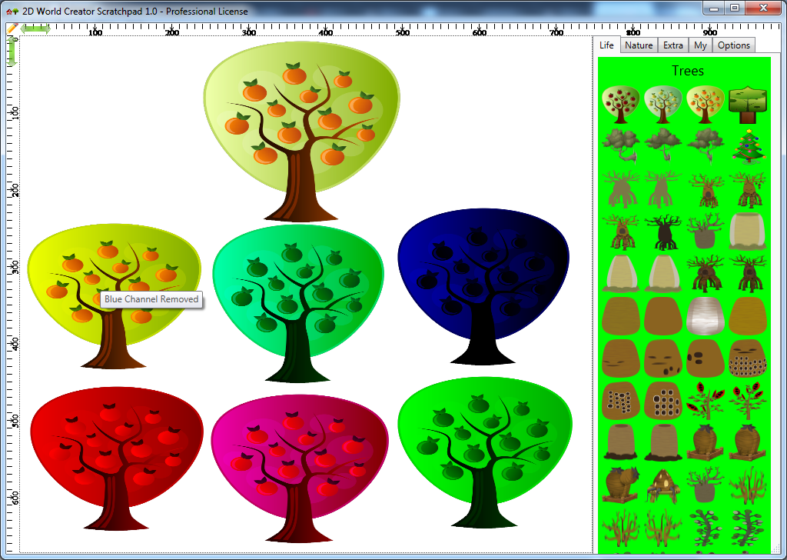Select the red leaf plant sprite
This screenshot has height=560, width=787.
706,400
